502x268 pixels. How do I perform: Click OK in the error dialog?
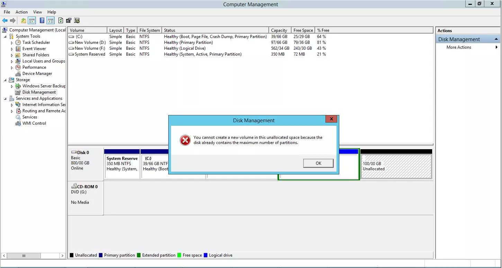point(318,163)
